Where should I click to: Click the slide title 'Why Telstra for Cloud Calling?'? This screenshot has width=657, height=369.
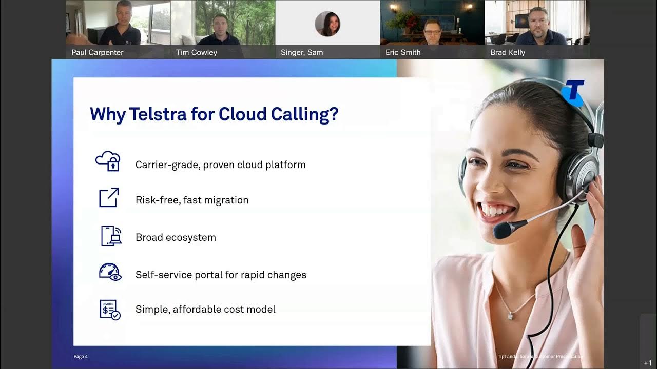[214, 114]
